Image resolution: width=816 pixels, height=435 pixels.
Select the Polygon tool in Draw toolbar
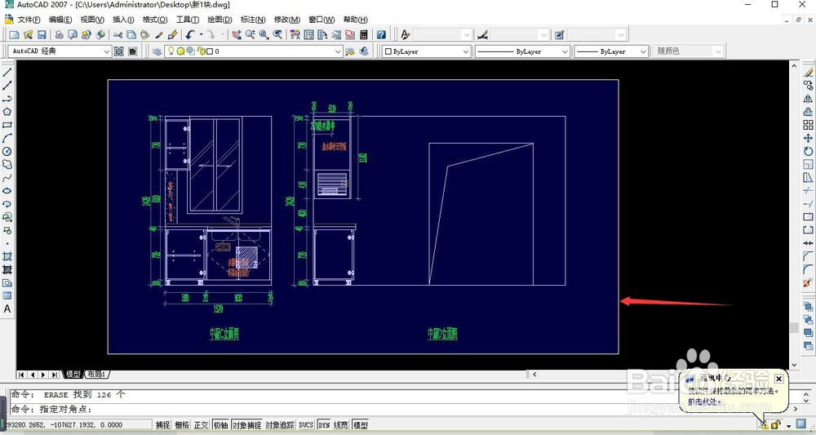(7, 112)
